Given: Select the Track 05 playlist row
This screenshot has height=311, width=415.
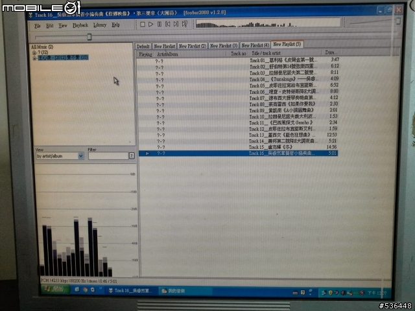Looking at the screenshot, I should coord(238,86).
